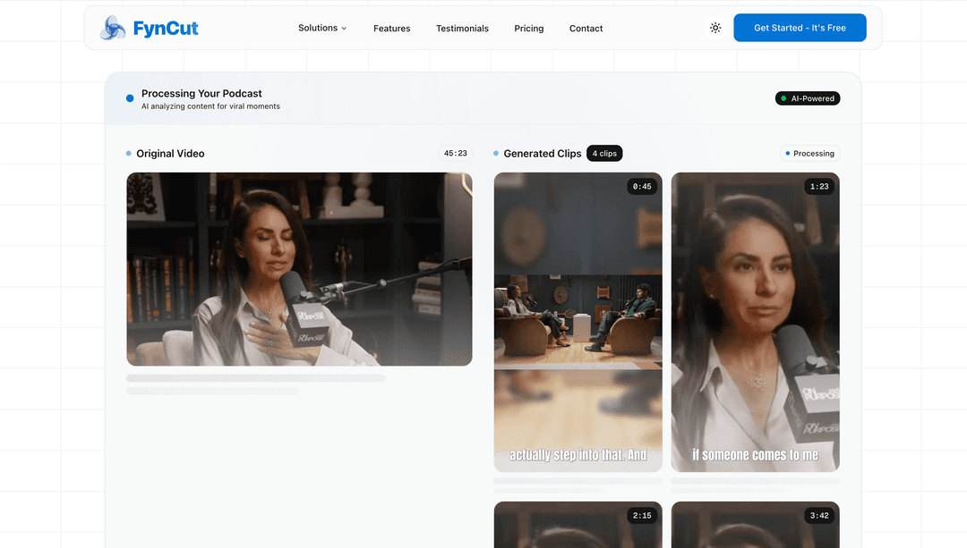Click the pulsing dot beside "Processing Your Podcast"

tap(129, 97)
